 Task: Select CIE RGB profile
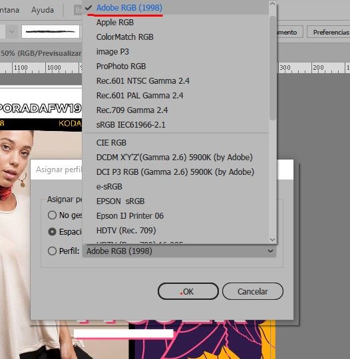(x=176, y=143)
